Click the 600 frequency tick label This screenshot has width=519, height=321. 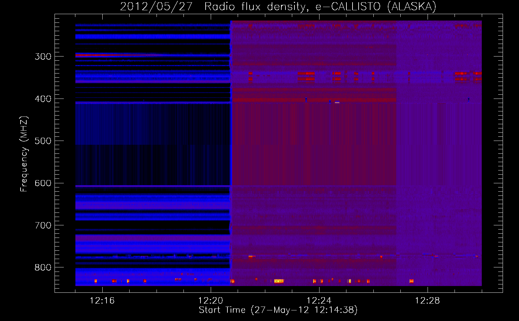(43, 183)
